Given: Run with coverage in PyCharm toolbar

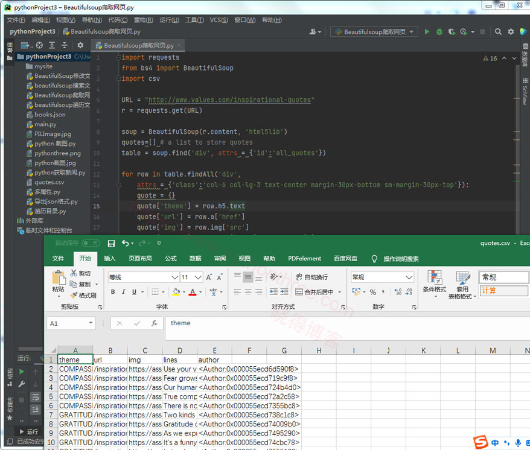Looking at the screenshot, I should pyautogui.click(x=452, y=32).
